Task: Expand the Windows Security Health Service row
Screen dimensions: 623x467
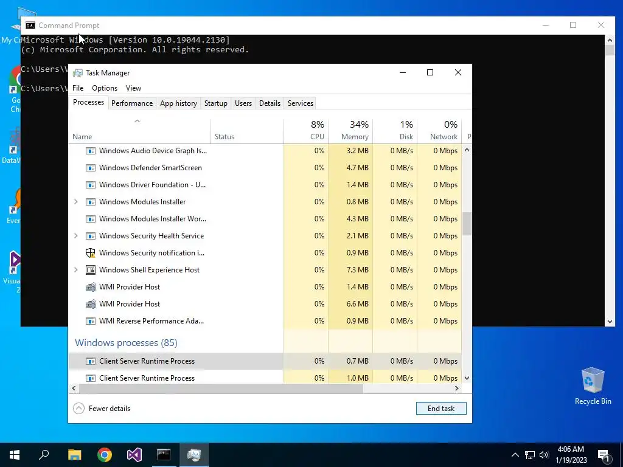Action: (76, 237)
